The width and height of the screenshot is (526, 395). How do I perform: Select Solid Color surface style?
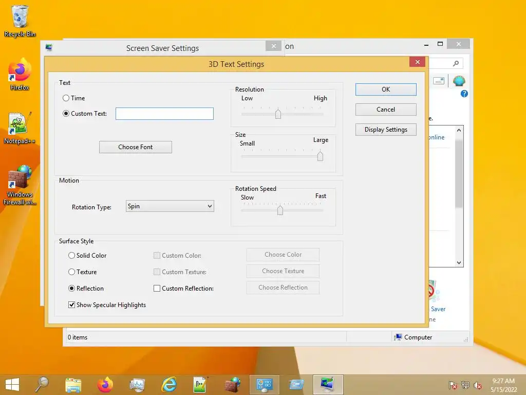(71, 256)
